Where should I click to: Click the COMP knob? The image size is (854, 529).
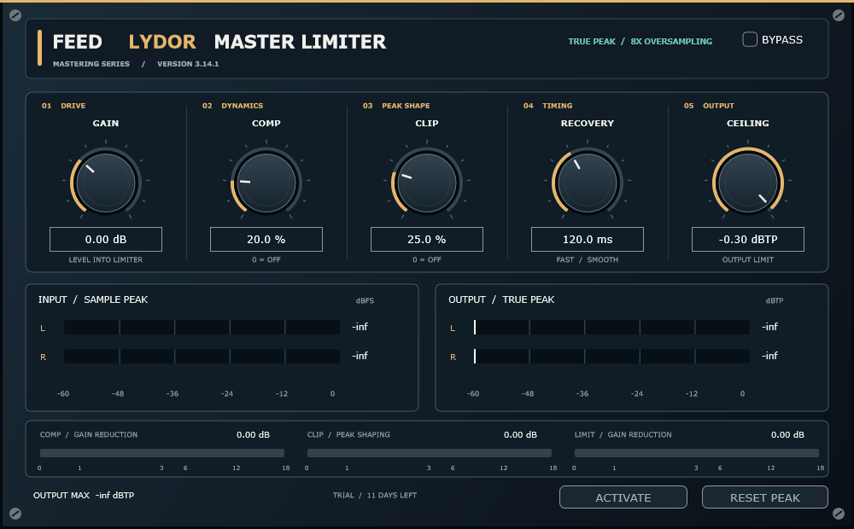[x=266, y=183]
